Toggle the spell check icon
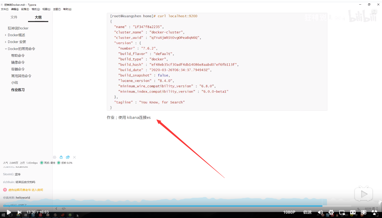Viewport: 382px width, 218px height. point(359,208)
